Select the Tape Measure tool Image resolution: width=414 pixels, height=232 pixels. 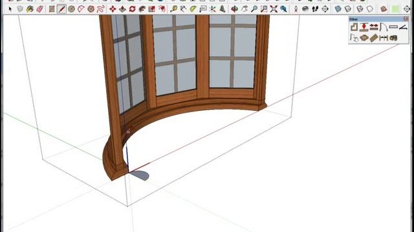coord(173,9)
